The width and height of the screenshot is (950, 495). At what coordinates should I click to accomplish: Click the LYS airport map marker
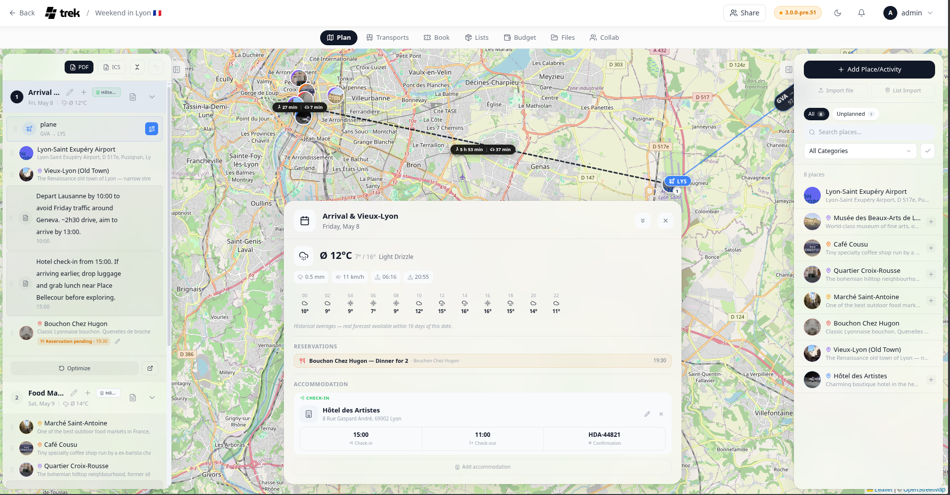click(x=678, y=181)
